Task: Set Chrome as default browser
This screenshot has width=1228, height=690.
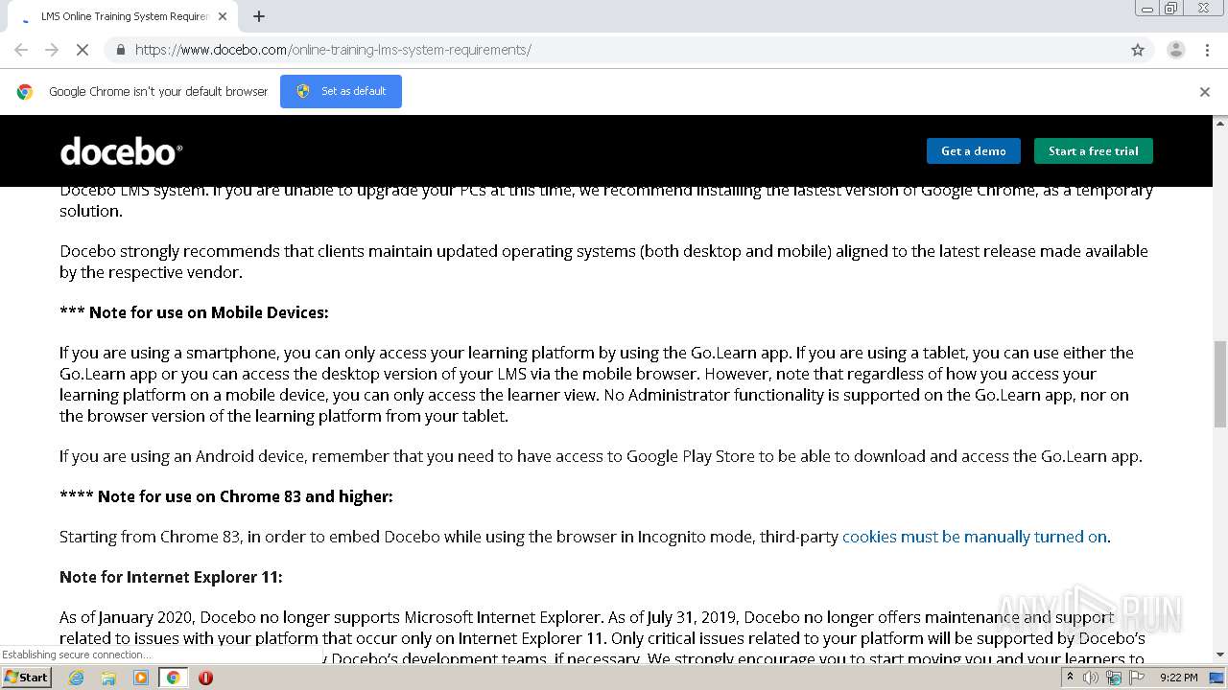Action: coord(341,91)
